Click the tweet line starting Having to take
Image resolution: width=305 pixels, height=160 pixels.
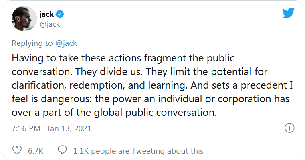(123, 58)
